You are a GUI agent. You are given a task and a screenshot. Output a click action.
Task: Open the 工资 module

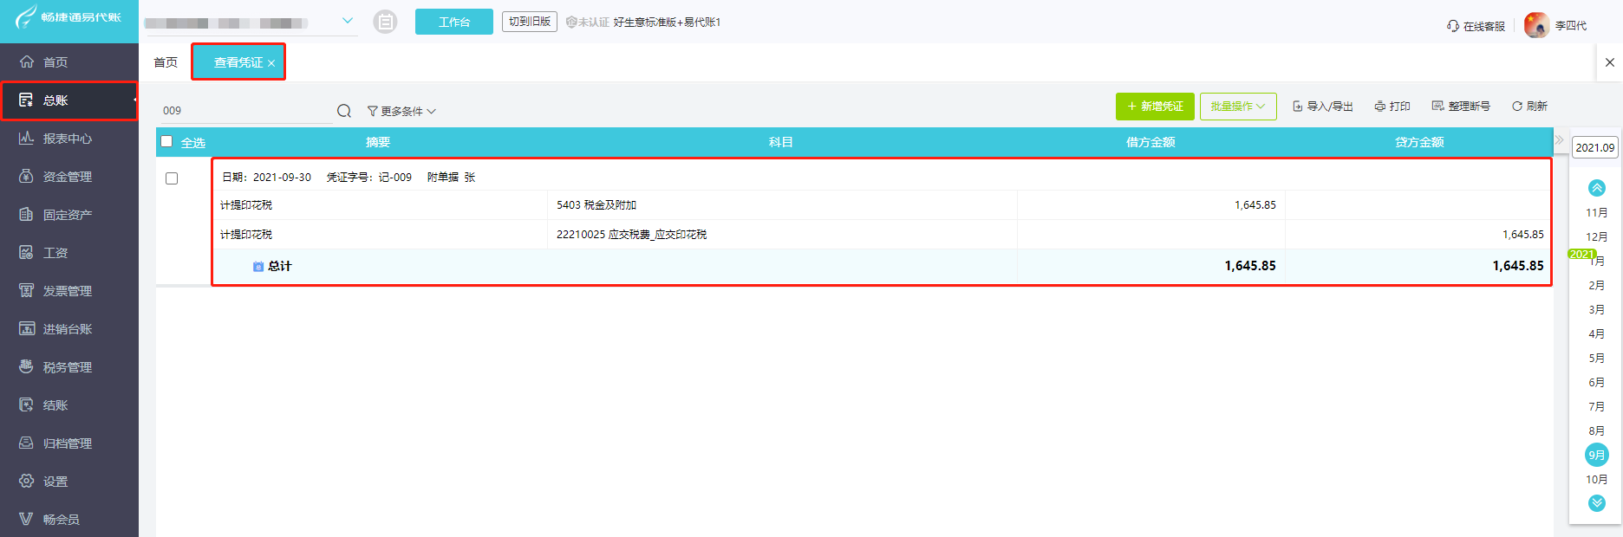click(69, 253)
